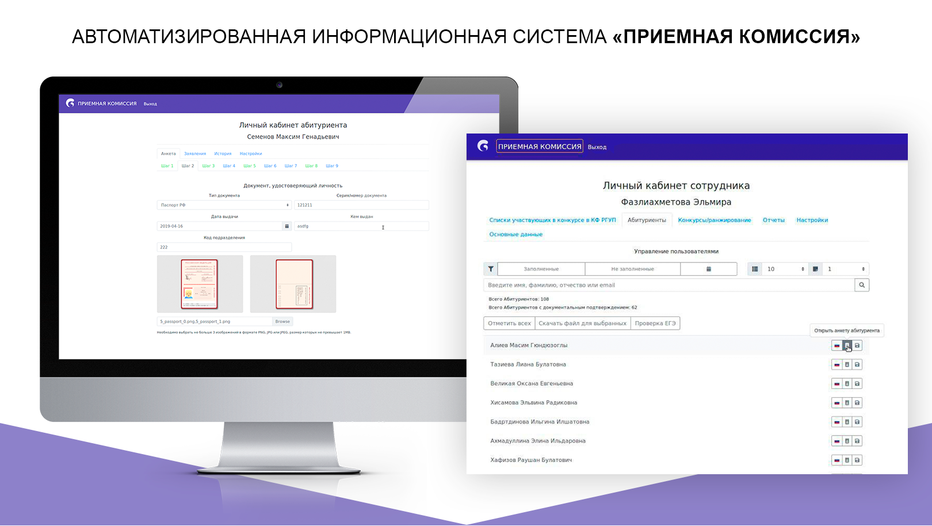Screen dimensions: 932x526
Task: Select the Анкета tab on the monitor
Action: [169, 154]
